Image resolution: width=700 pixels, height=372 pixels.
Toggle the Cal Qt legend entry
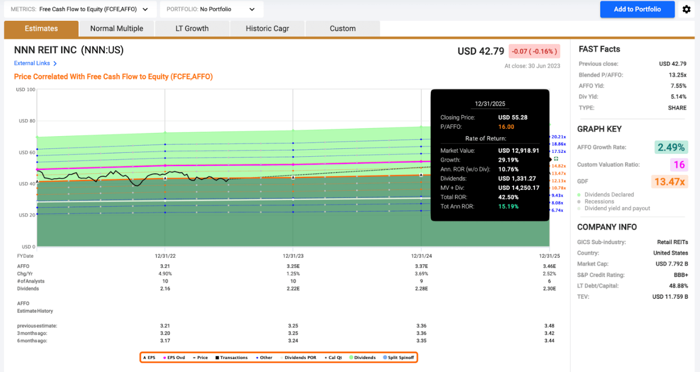point(333,358)
